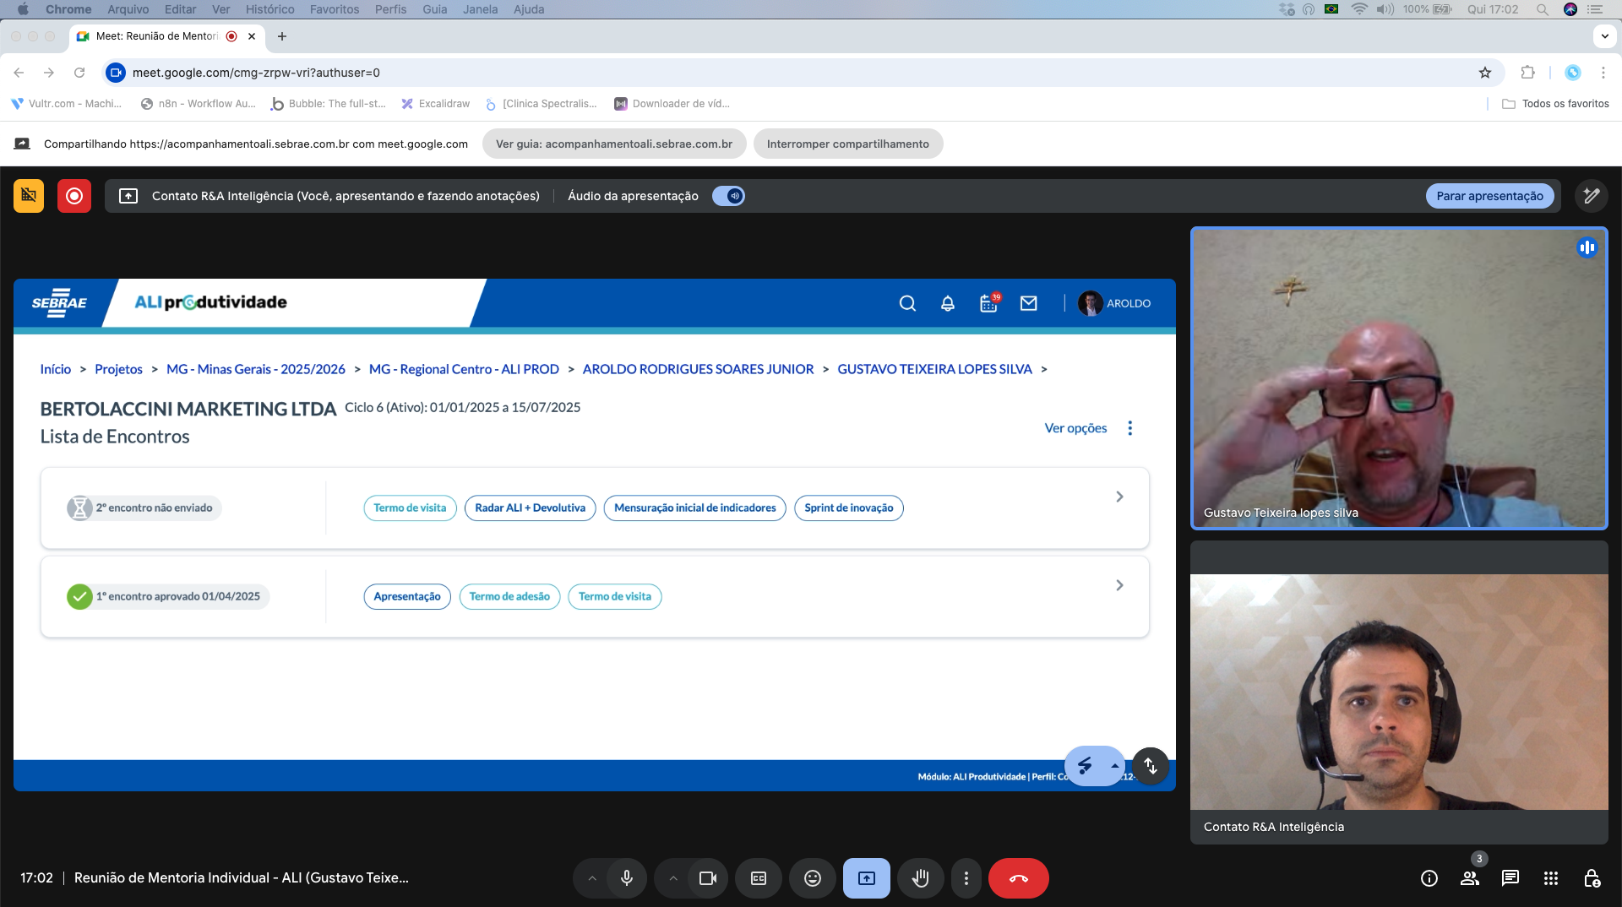Viewport: 1622px width, 907px height.
Task: Select Gustavo Teixeira lopes silva video tile
Action: pyautogui.click(x=1399, y=378)
